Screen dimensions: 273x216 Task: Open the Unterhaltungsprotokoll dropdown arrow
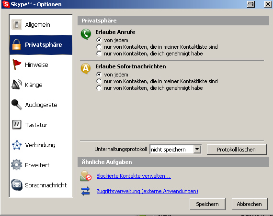click(x=197, y=149)
